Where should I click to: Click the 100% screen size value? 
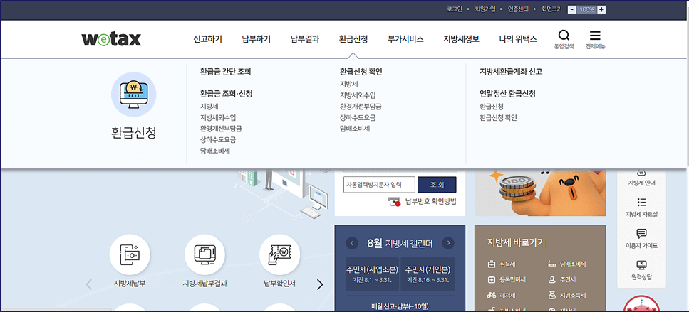pos(586,9)
